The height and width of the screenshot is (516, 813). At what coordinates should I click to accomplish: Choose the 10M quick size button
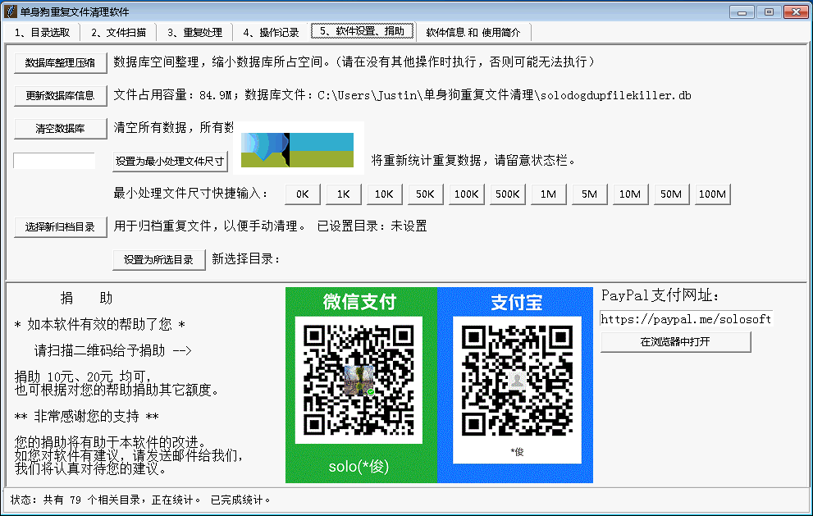630,194
